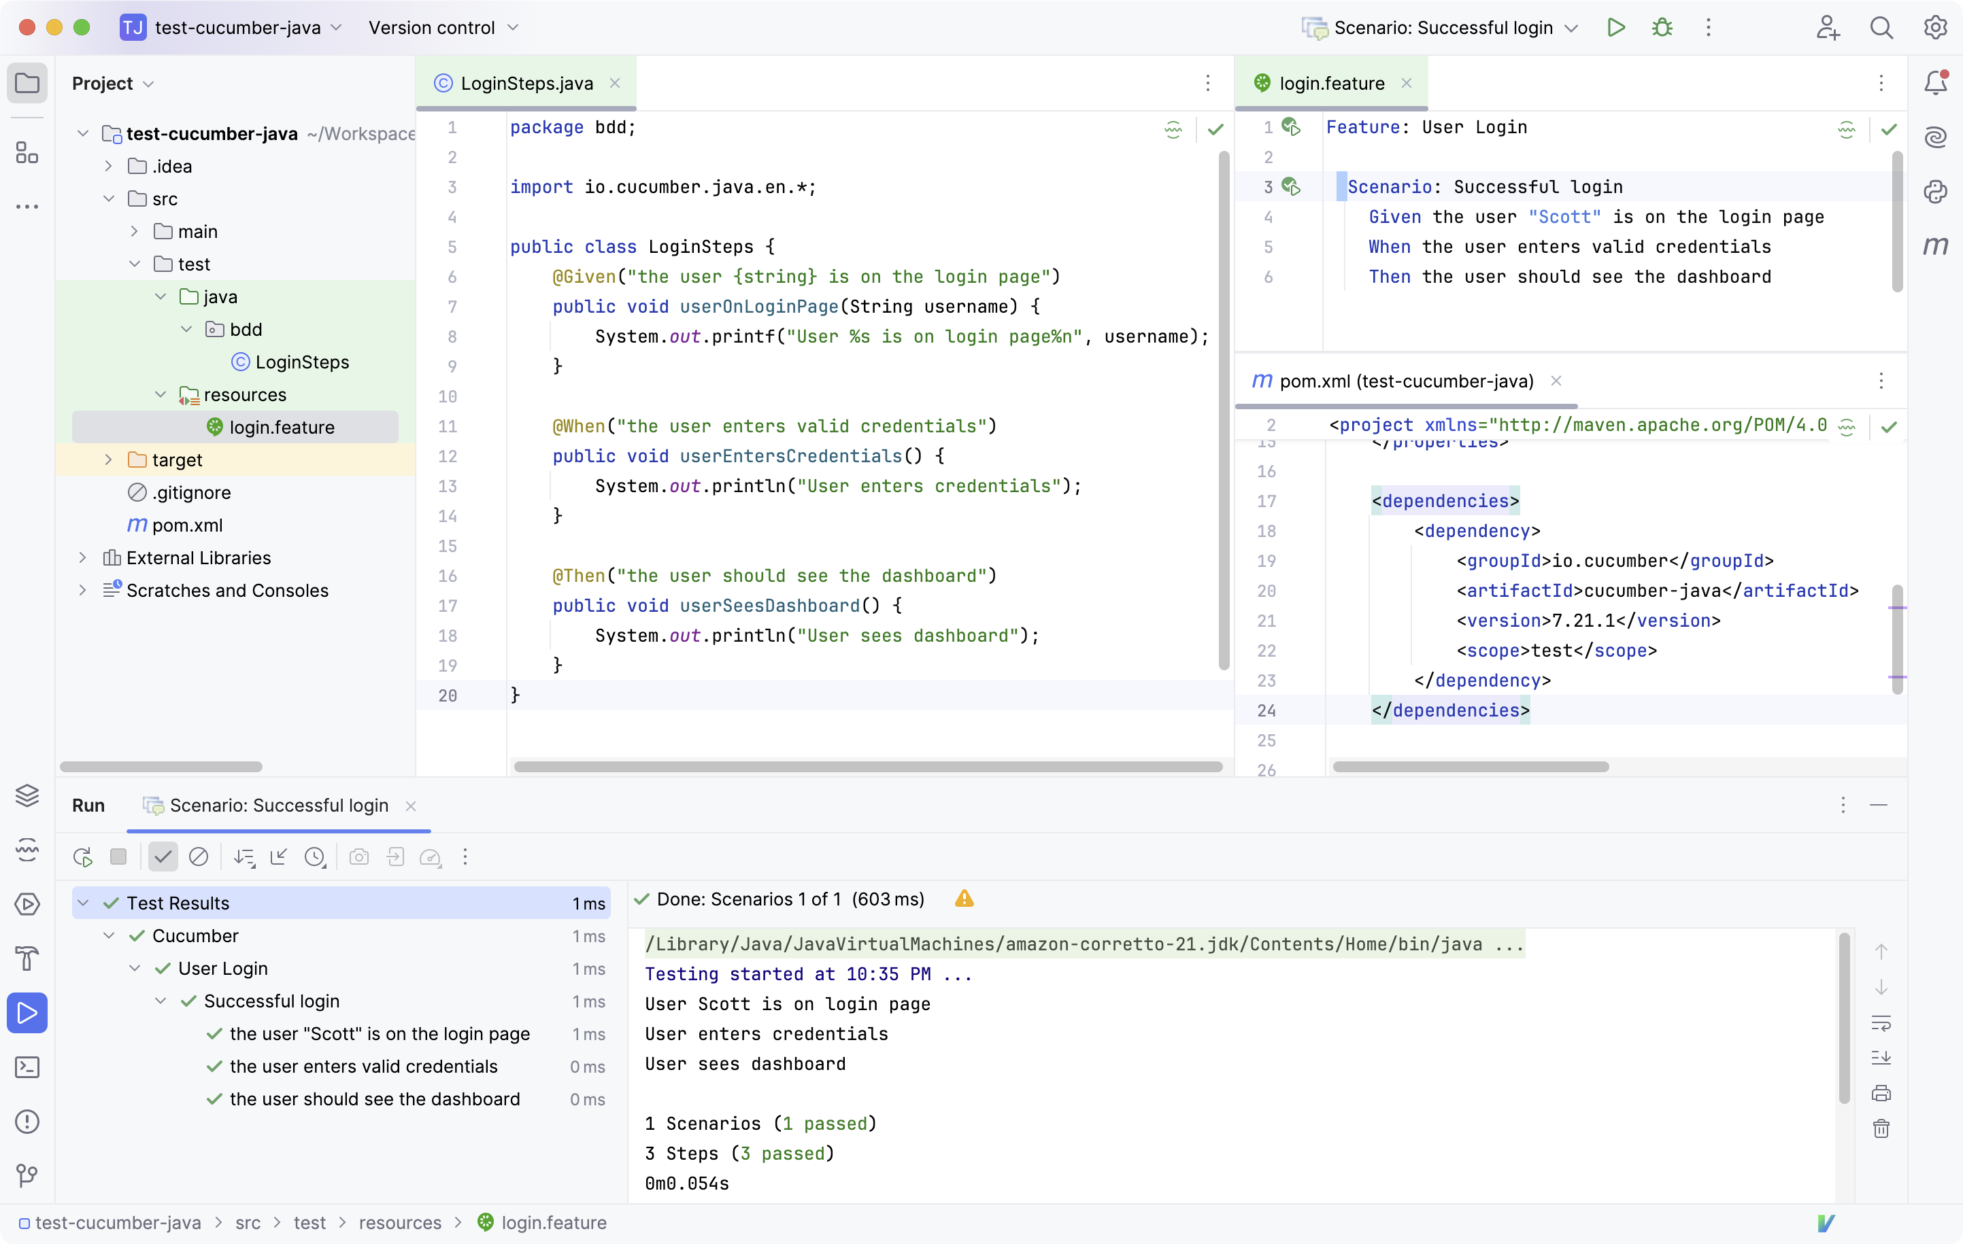Run the Successful login scenario with play button
The image size is (1963, 1244).
(1615, 28)
